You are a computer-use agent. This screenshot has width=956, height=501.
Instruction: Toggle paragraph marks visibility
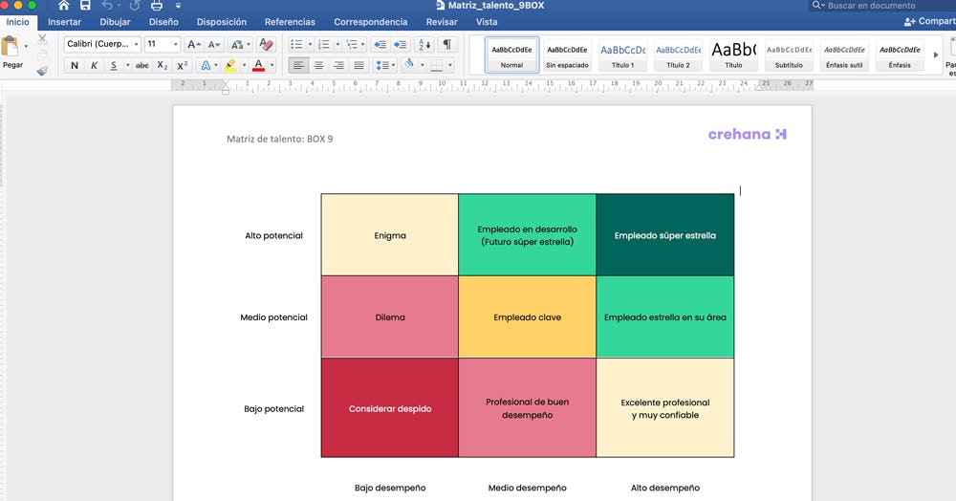coord(446,45)
